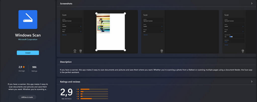Expand the Screenshots section chevron
The height and width of the screenshot is (102, 257).
252,4
